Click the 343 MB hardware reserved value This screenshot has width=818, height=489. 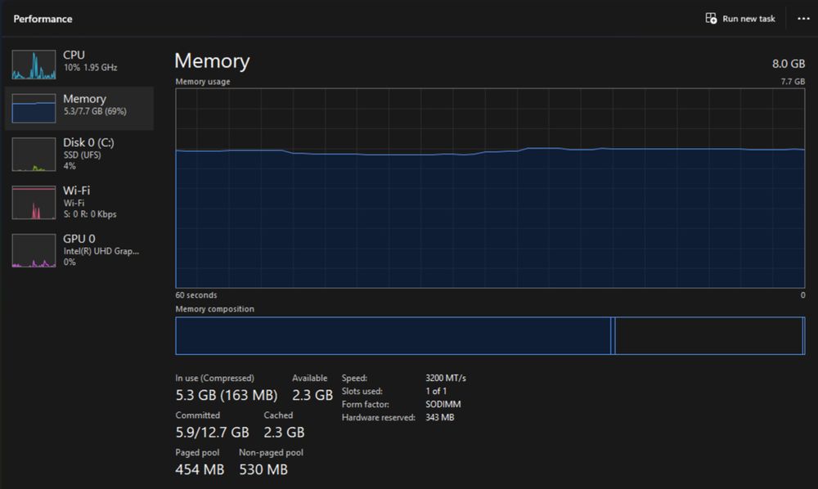coord(440,417)
